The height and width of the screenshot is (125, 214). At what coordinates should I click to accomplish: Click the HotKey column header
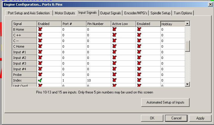173,24
